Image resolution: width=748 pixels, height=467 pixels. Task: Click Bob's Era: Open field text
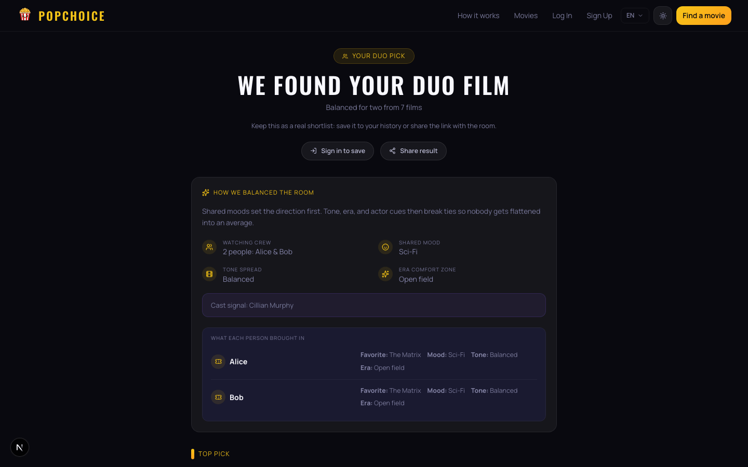382,403
